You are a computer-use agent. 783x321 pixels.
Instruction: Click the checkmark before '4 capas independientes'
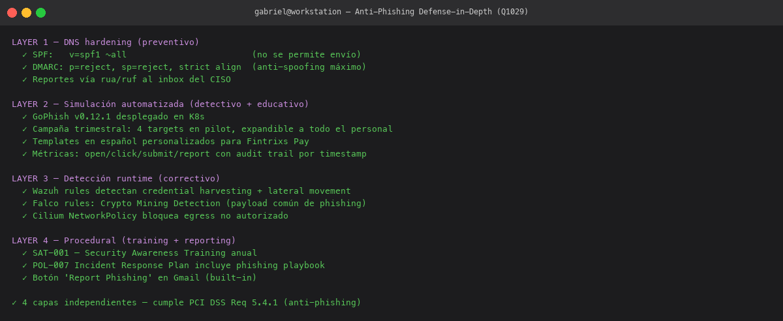[x=14, y=303]
